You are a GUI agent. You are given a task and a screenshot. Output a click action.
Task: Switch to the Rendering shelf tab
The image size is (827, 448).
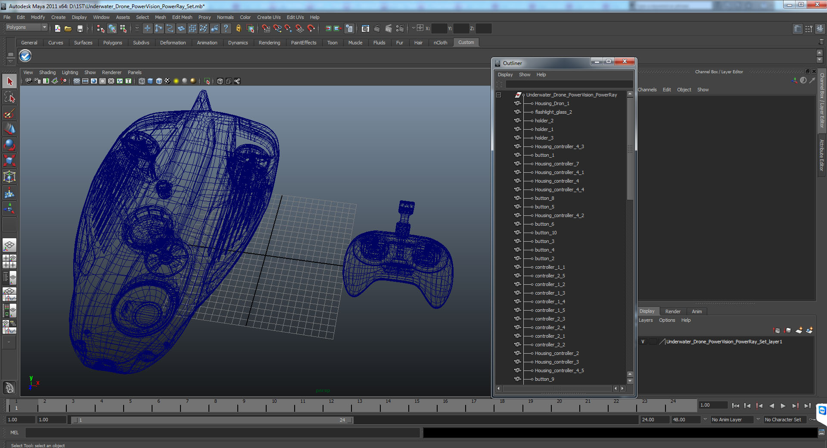[x=269, y=43]
